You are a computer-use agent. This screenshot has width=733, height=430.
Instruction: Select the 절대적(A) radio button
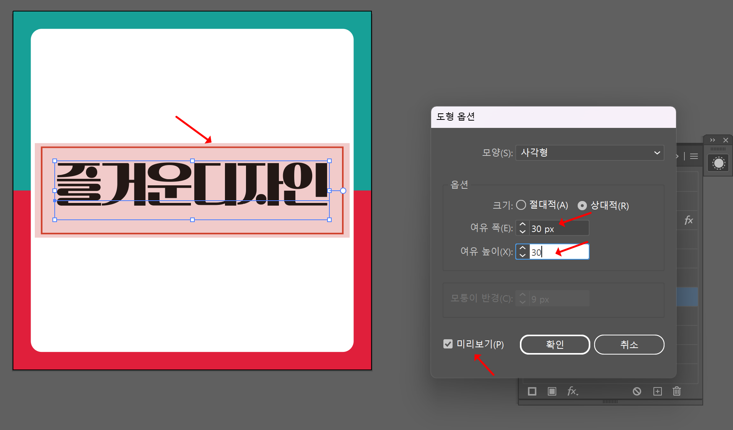coord(521,205)
